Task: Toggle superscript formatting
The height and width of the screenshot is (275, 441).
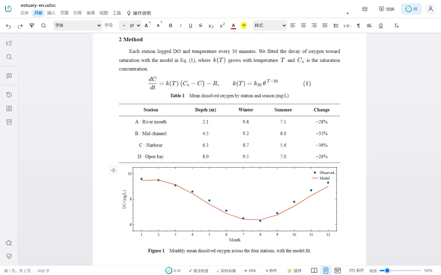Action: 222,26
